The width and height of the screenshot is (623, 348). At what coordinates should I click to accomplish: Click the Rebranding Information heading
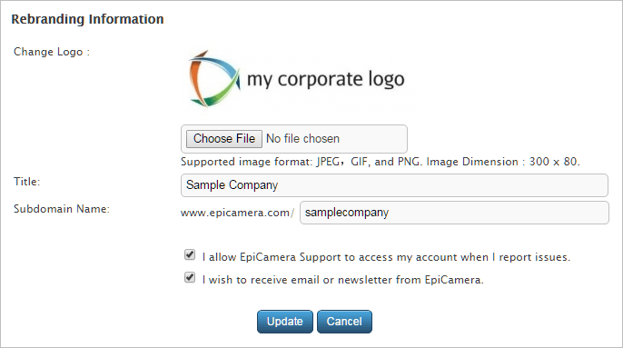click(x=87, y=19)
